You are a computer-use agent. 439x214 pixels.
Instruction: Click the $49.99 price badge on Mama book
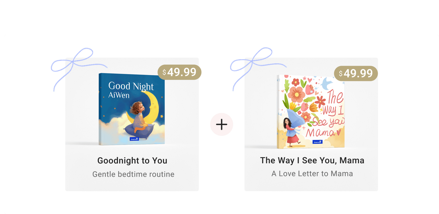356,74
